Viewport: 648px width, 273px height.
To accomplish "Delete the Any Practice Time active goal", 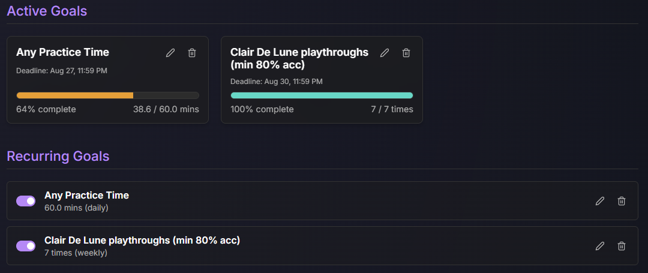I will point(192,53).
